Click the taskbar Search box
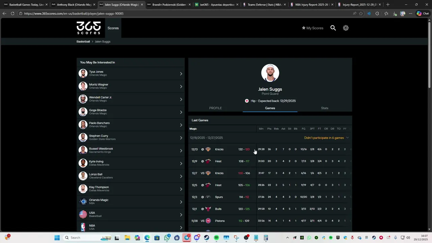Image resolution: width=432 pixels, height=243 pixels. [88, 238]
